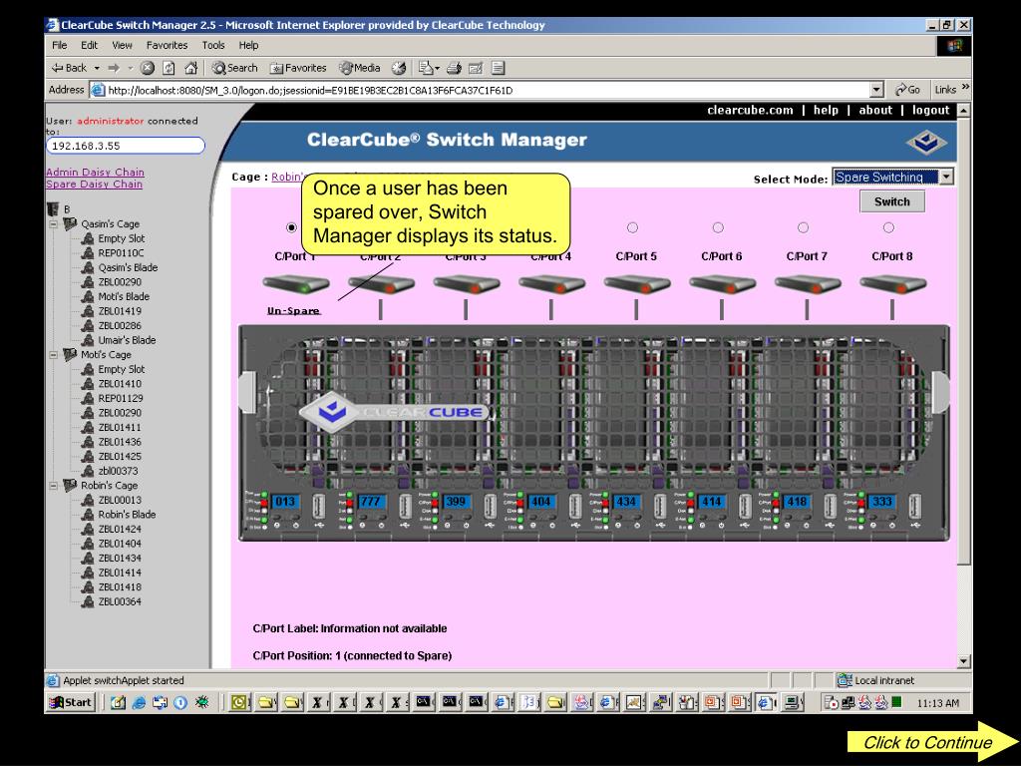Open the Admin Daisy Chain link
The width and height of the screenshot is (1021, 766).
click(95, 172)
